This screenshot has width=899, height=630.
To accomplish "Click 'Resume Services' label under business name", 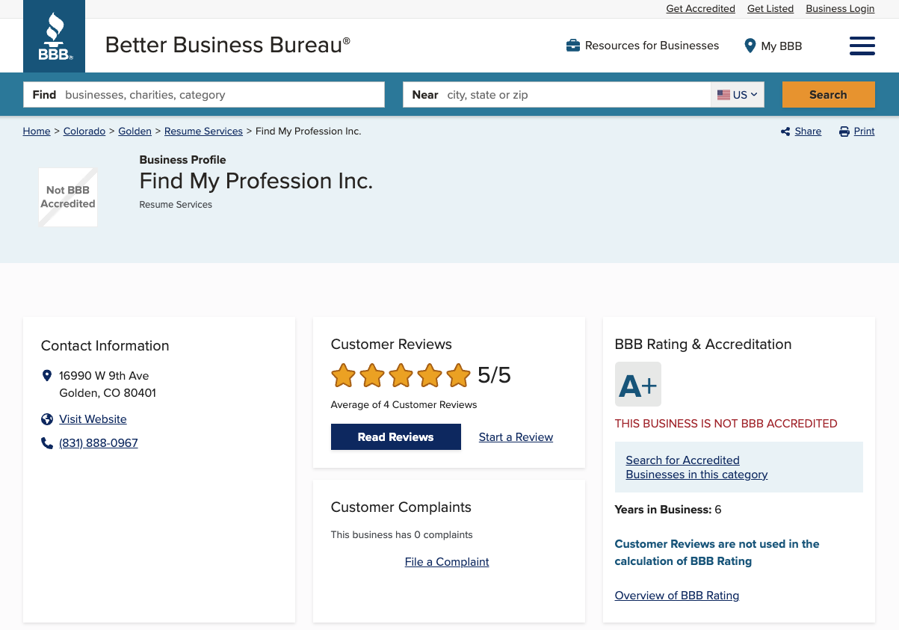I will pyautogui.click(x=176, y=205).
